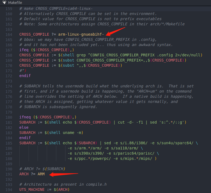Click 's/arm.*/arm/' on line 186
Viewport: 211px width, 193px height.
tap(88, 148)
